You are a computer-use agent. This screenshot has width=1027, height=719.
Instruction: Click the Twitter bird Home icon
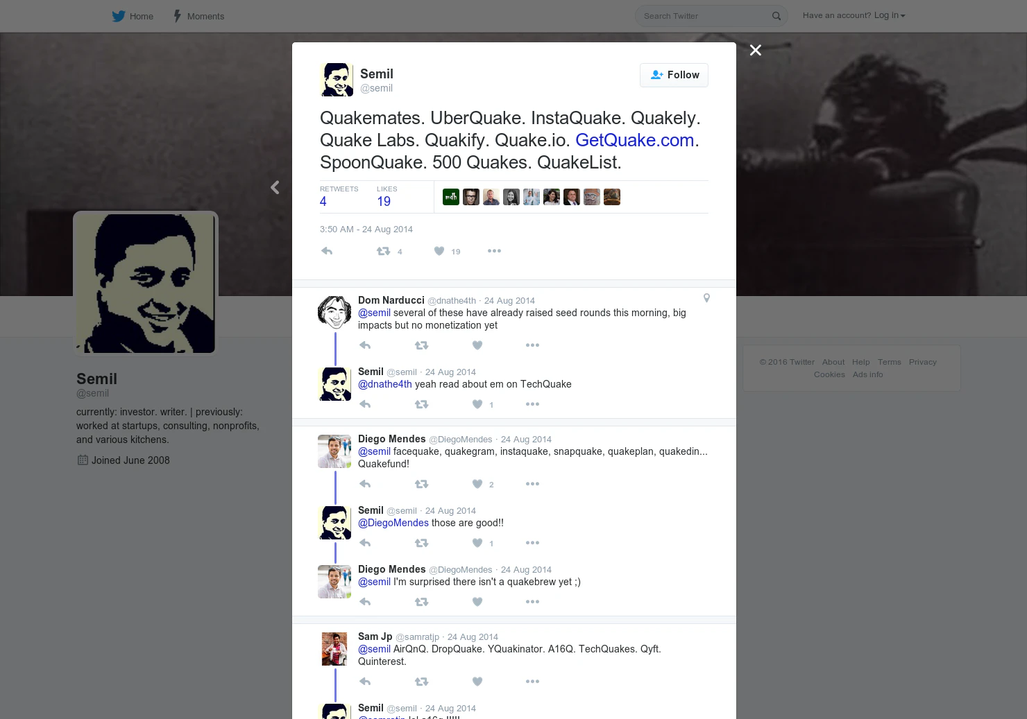119,16
